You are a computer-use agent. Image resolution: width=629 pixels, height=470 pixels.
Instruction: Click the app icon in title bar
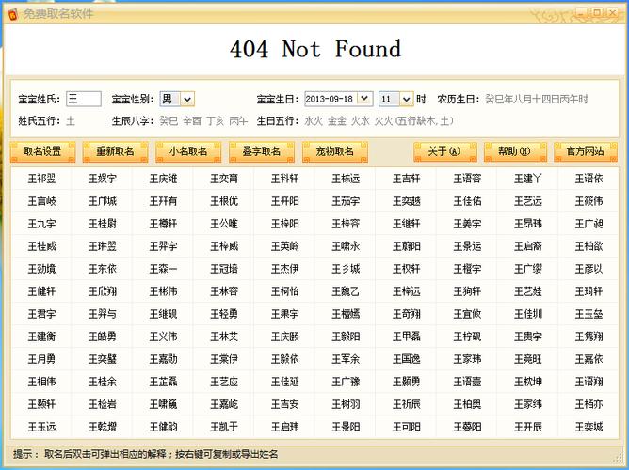tap(13, 10)
